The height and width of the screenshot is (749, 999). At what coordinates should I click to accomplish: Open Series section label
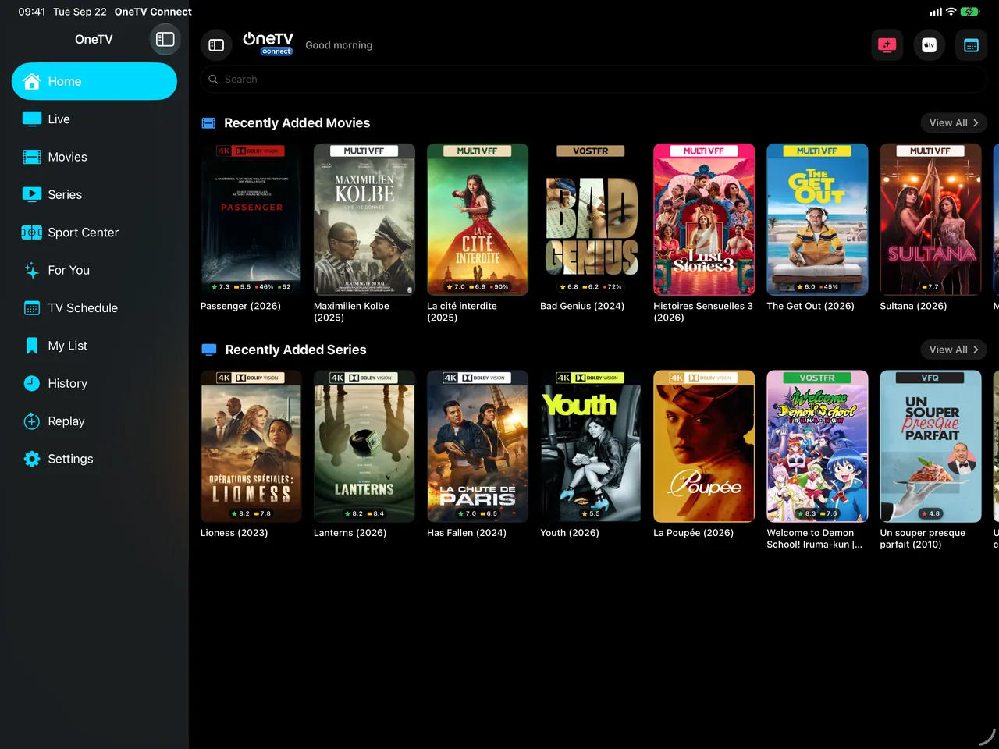pyautogui.click(x=65, y=194)
